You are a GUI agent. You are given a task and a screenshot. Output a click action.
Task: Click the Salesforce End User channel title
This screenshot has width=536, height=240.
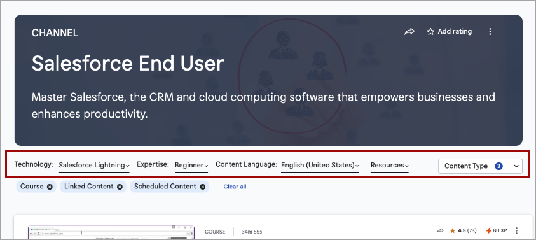click(128, 63)
